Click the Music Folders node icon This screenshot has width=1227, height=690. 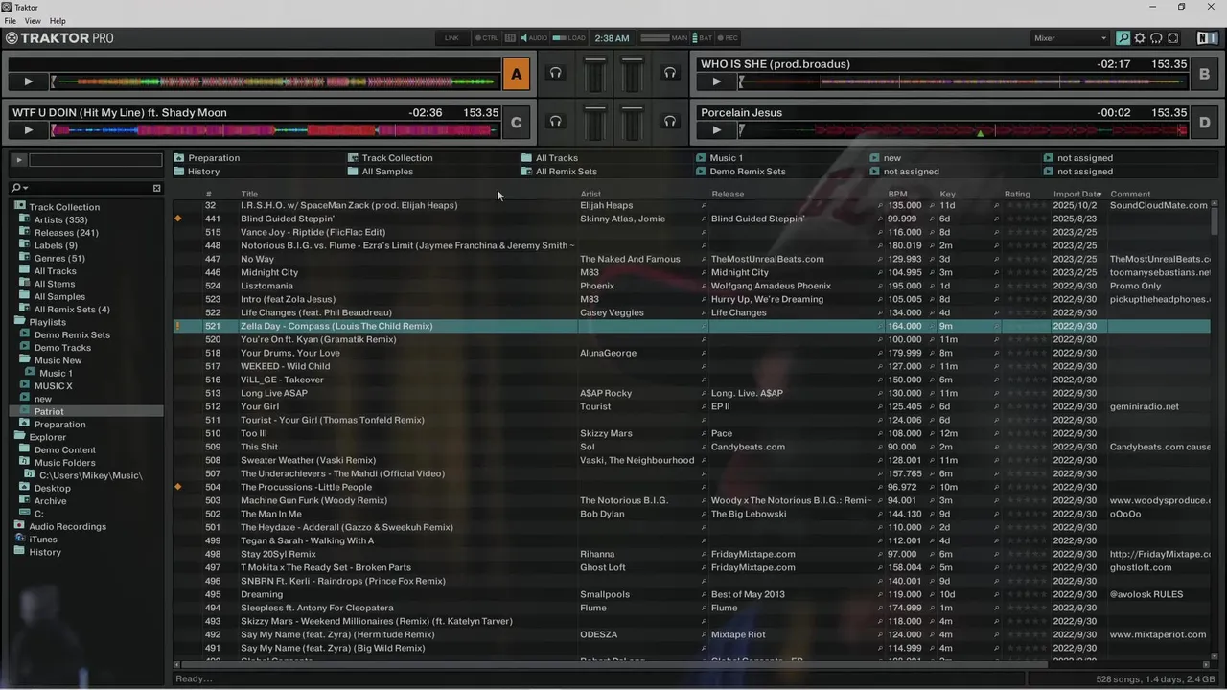pyautogui.click(x=25, y=463)
